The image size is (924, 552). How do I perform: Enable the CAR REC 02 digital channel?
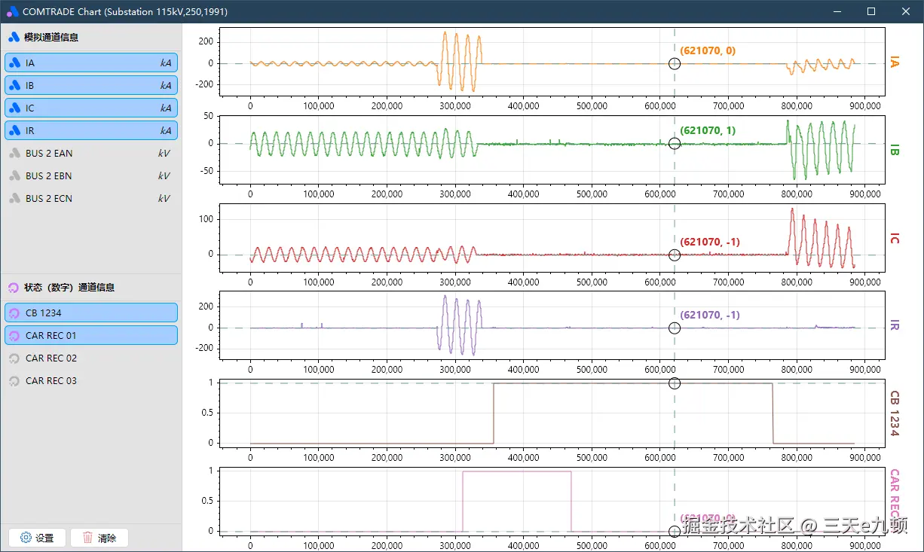point(91,358)
